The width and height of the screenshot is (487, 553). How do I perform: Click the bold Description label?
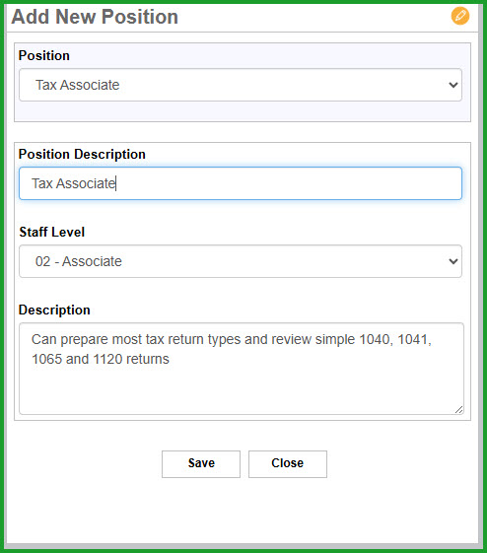[x=54, y=310]
